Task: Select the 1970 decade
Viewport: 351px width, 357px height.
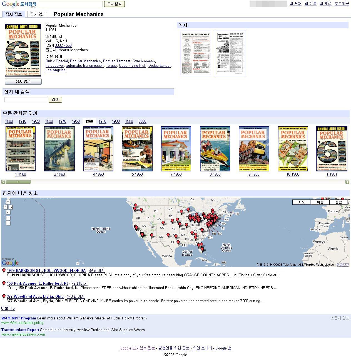Action: pos(103,121)
